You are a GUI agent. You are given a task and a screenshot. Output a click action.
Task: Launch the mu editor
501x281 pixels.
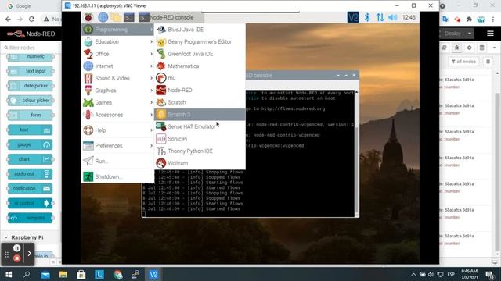click(200, 78)
